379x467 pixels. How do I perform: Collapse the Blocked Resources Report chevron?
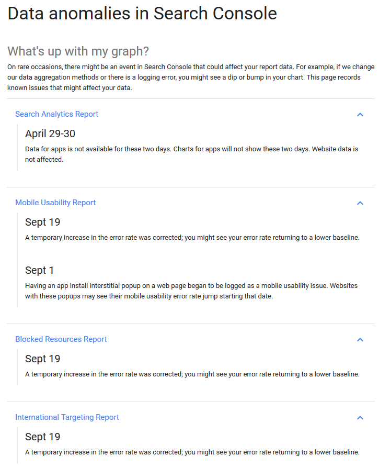pos(360,339)
